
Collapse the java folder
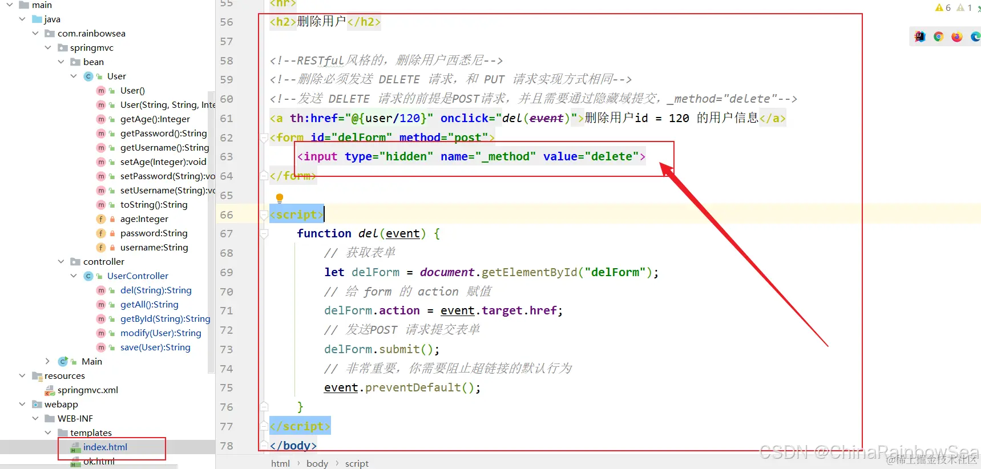pos(22,19)
